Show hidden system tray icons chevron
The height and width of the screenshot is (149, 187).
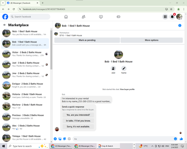coord(152,146)
